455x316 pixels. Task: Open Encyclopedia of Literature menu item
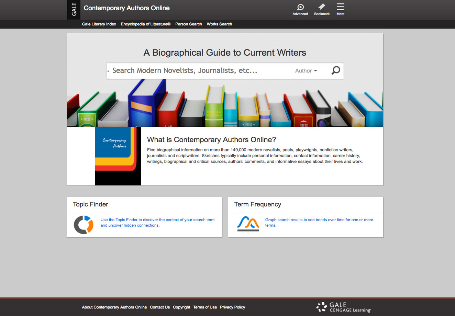pyautogui.click(x=146, y=24)
